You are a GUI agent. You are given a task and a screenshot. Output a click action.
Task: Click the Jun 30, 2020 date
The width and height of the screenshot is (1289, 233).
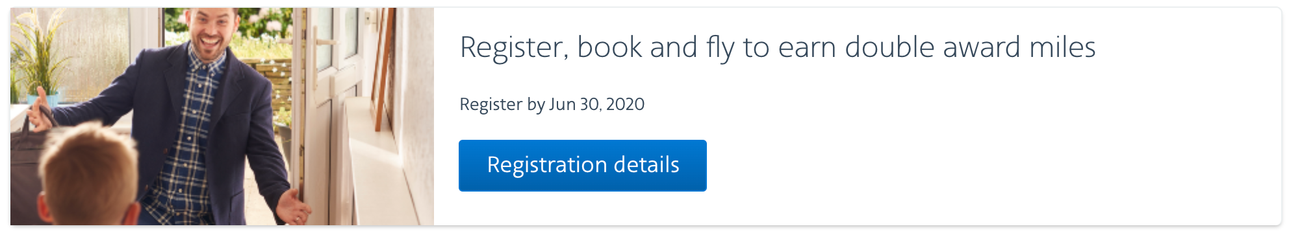597,104
